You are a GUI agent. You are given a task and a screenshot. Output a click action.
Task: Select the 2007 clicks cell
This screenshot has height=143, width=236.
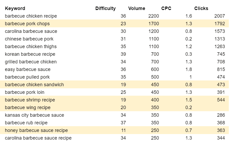click(219, 16)
